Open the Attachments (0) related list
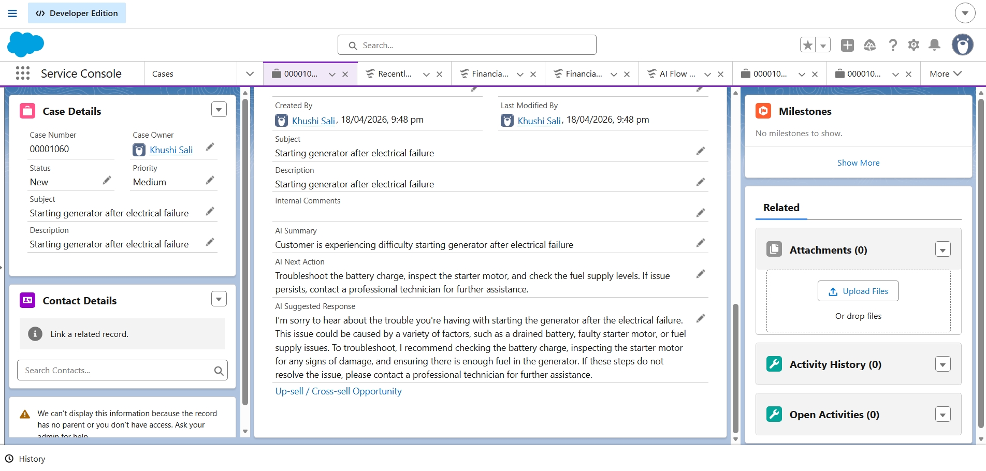This screenshot has width=986, height=471. tap(828, 250)
